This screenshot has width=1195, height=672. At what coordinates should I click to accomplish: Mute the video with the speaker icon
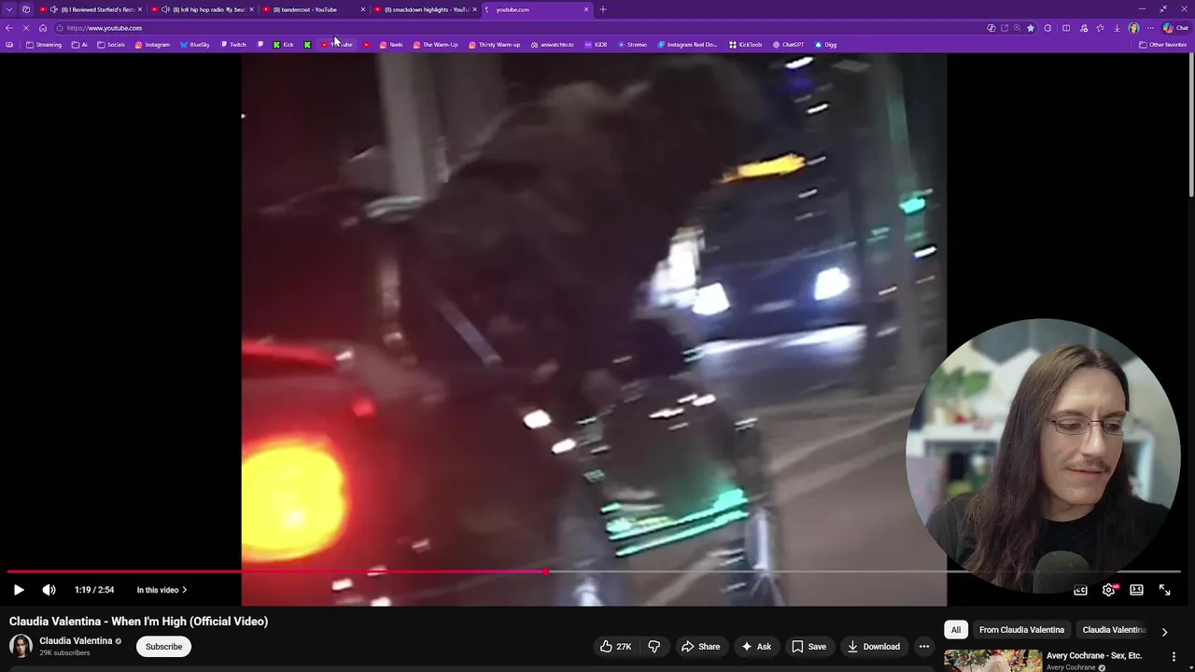pos(49,590)
